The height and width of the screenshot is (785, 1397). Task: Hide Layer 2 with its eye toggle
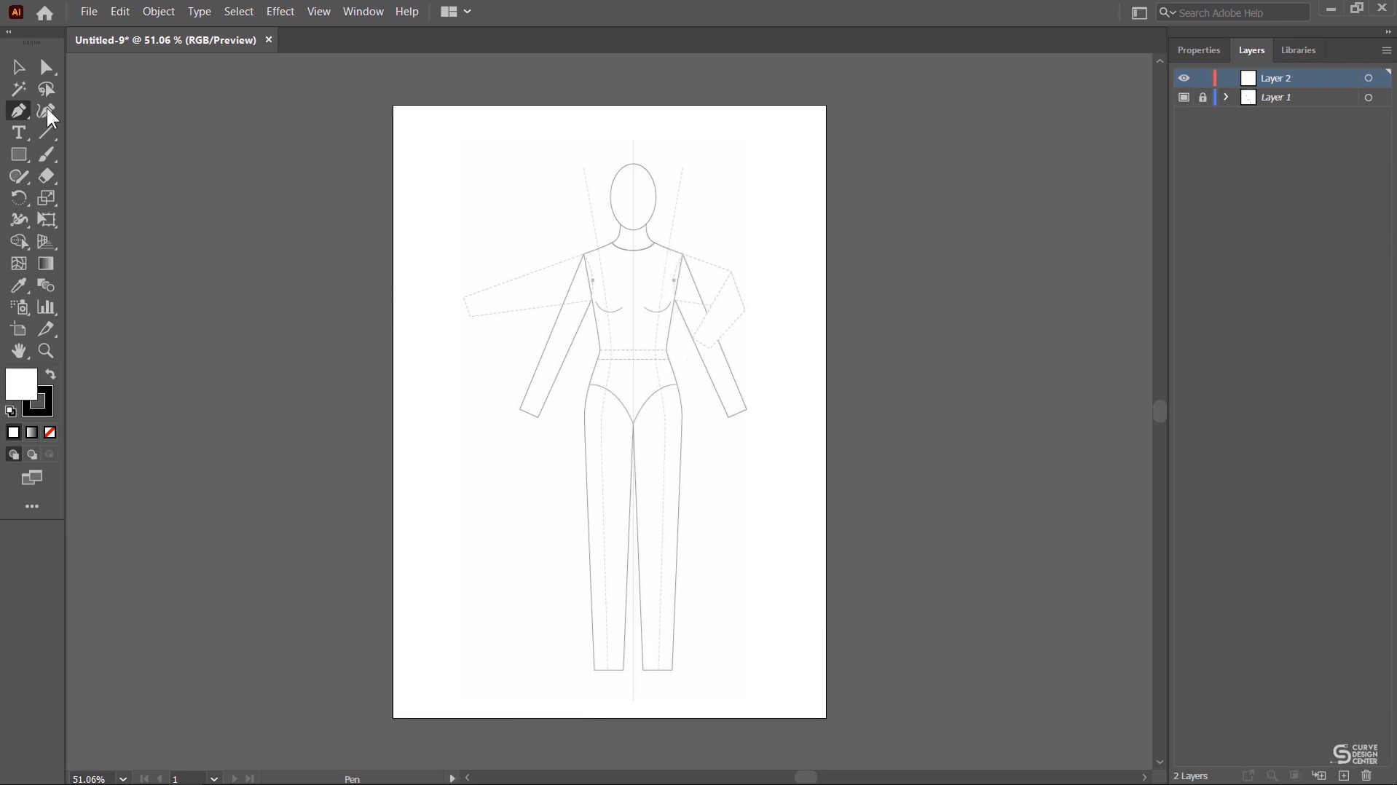pyautogui.click(x=1184, y=78)
